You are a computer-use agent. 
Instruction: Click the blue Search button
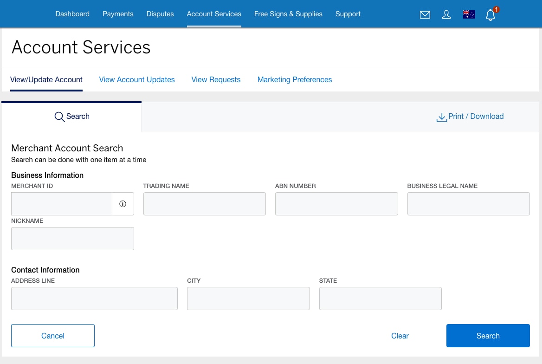(488, 336)
